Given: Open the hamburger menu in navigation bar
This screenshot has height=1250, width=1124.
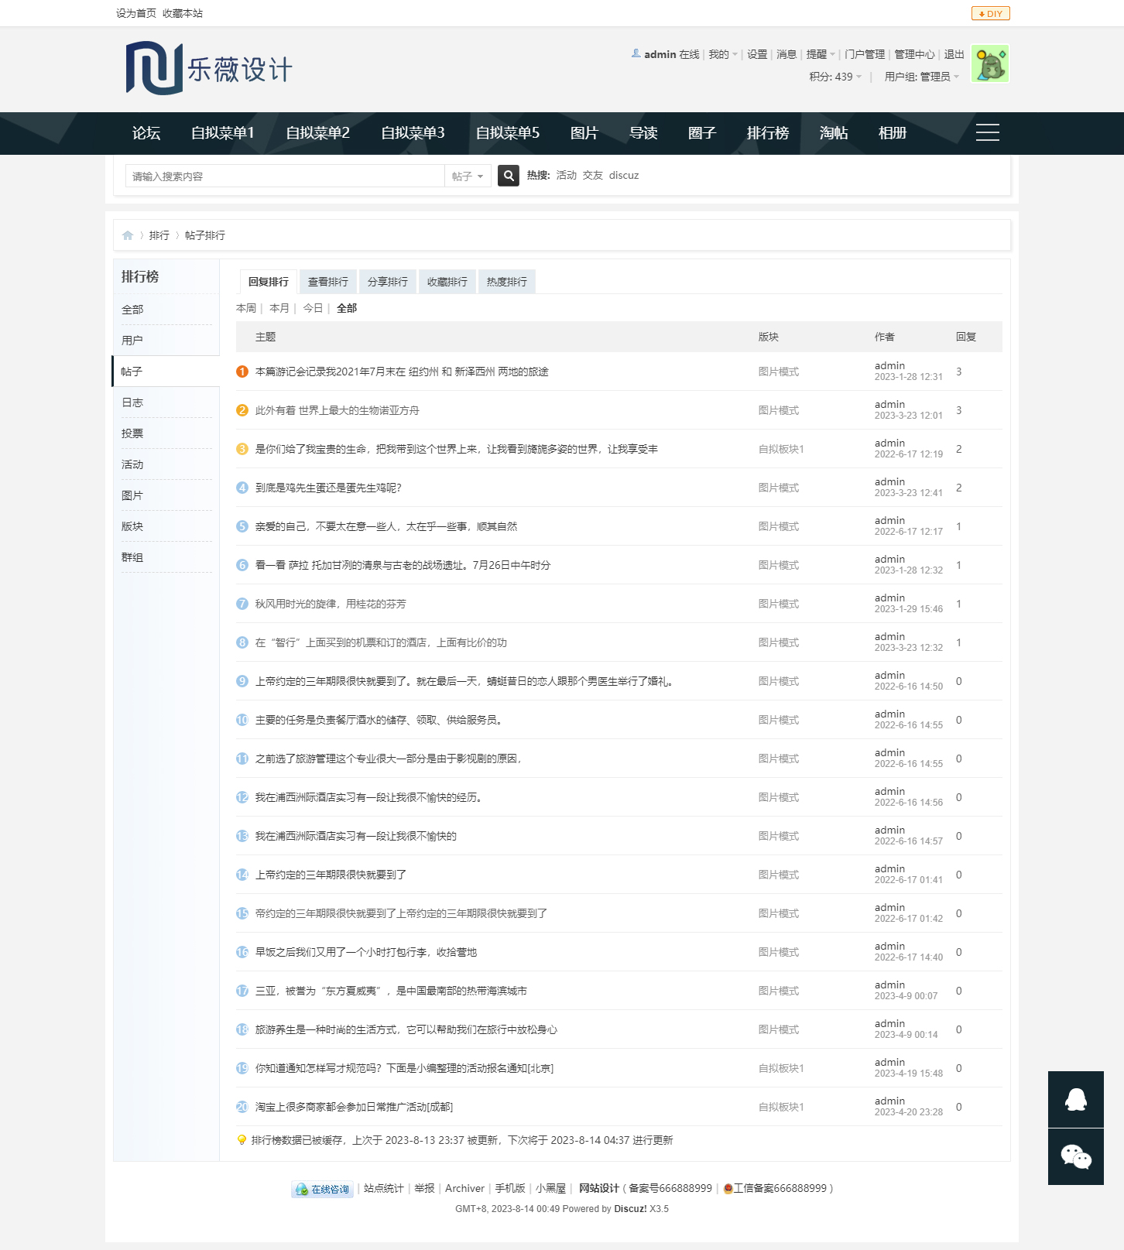Looking at the screenshot, I should click(x=987, y=133).
